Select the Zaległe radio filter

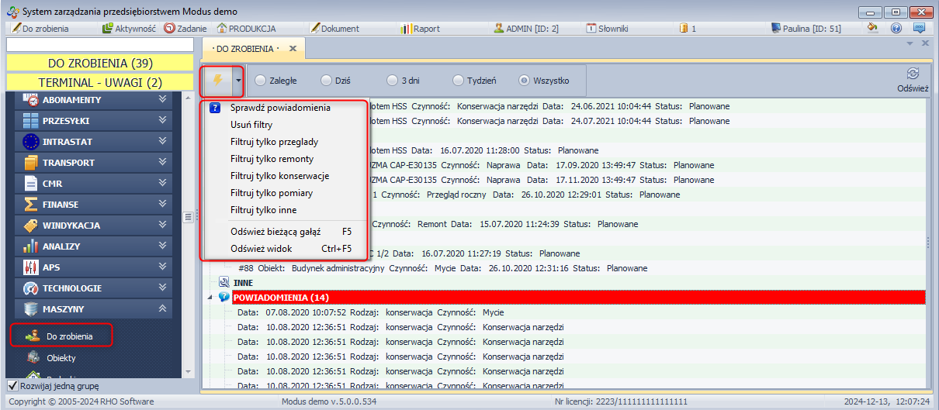coord(260,80)
